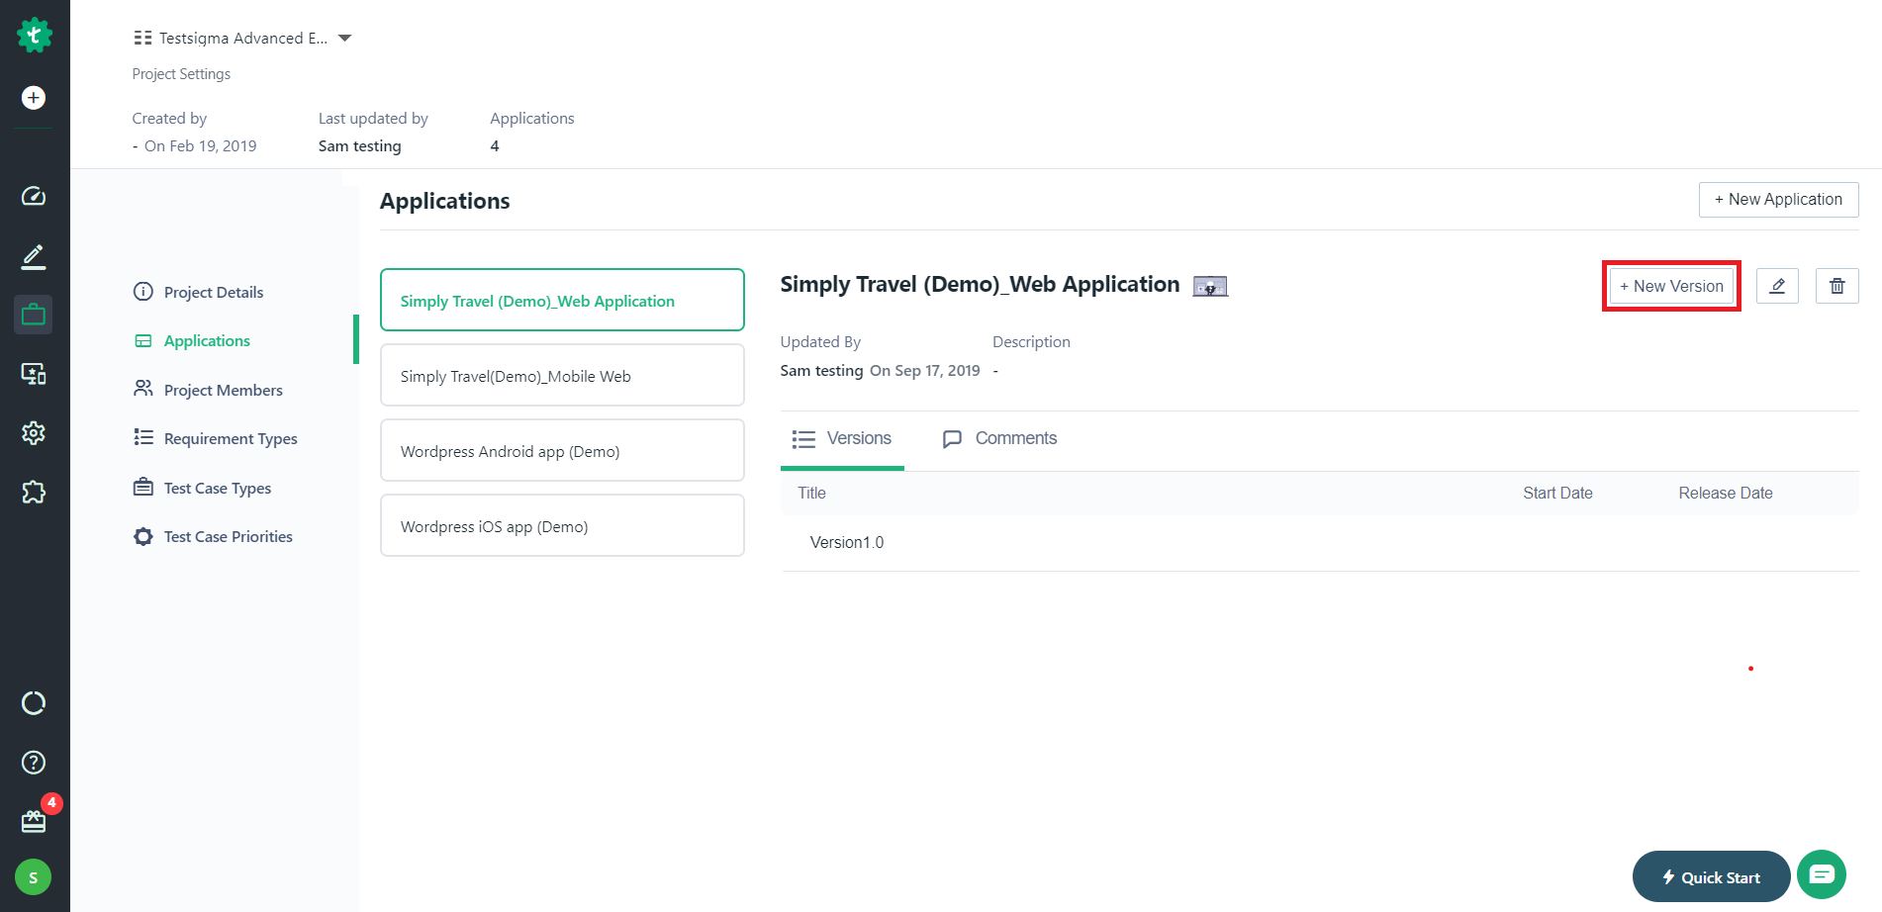Click the grid icon beside project name
The height and width of the screenshot is (912, 1882).
(142, 38)
